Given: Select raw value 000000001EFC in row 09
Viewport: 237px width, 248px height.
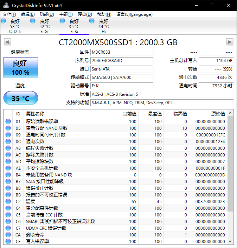Looking at the screenshot, I should 211,135.
